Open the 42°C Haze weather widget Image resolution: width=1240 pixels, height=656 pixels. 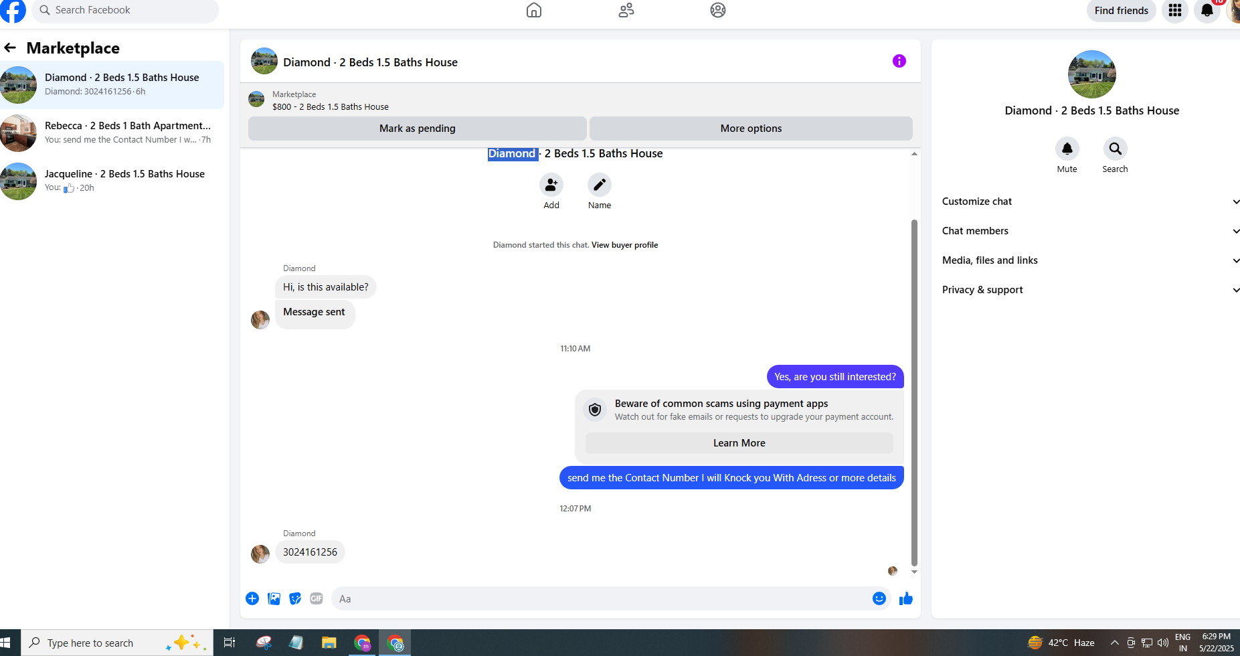click(x=1061, y=643)
